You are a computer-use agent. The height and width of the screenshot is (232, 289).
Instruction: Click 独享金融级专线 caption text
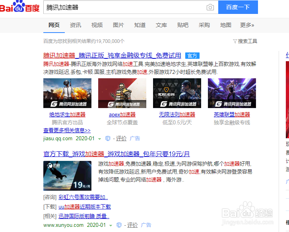coord(232,122)
